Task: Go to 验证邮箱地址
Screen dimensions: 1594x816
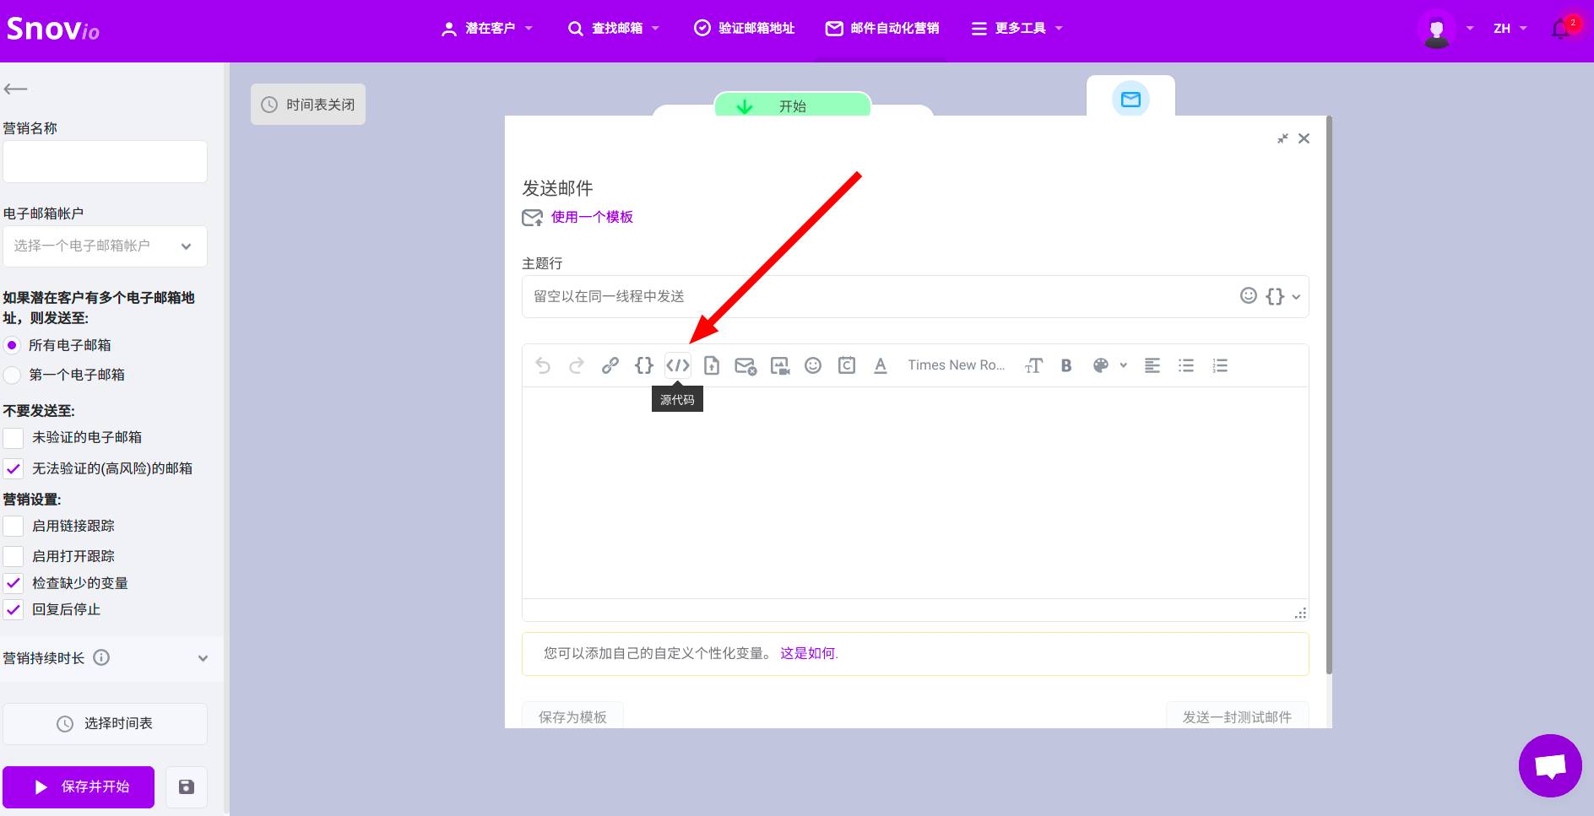Action: pos(744,29)
